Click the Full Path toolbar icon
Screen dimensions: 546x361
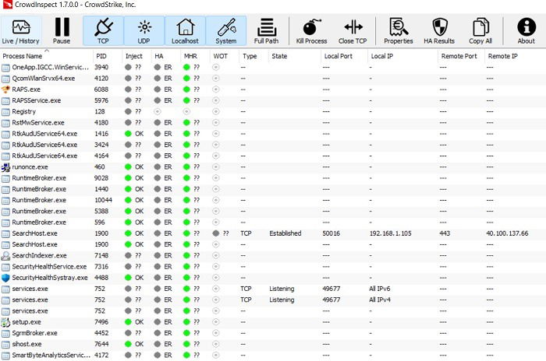tap(267, 30)
